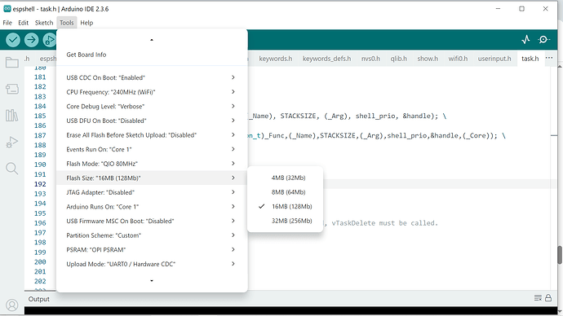Expand USB CDC On Boot submenu
This screenshot has width=563, height=316.
[152, 77]
